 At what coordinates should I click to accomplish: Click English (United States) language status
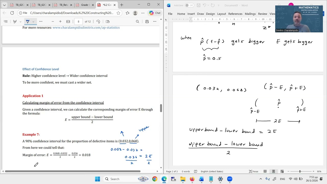(x=212, y=171)
